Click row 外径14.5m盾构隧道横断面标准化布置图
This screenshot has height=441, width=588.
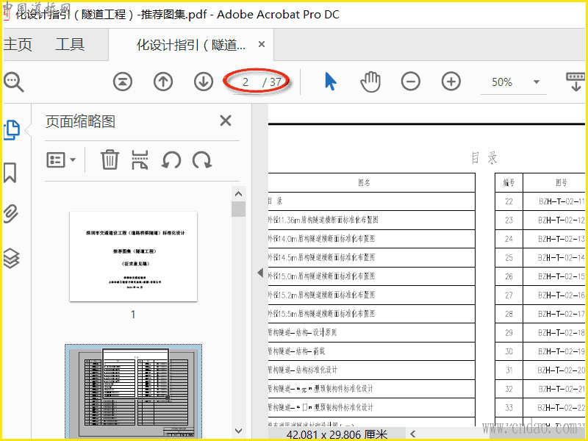pos(372,257)
